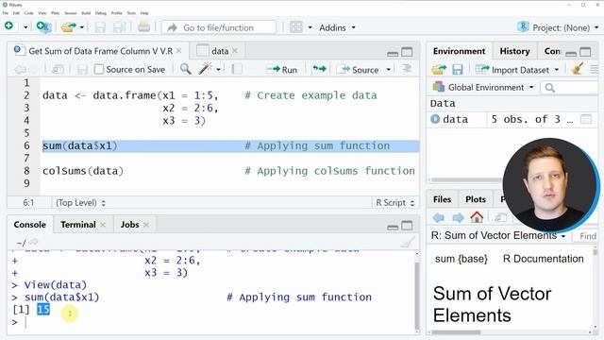Open the R Script file type selector

point(394,203)
